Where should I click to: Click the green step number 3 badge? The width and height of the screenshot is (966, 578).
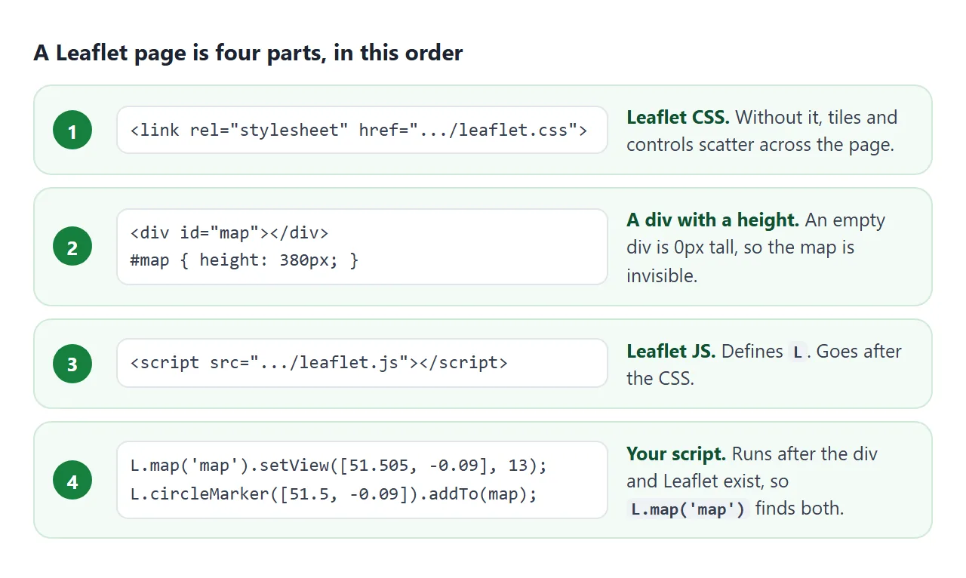point(72,364)
